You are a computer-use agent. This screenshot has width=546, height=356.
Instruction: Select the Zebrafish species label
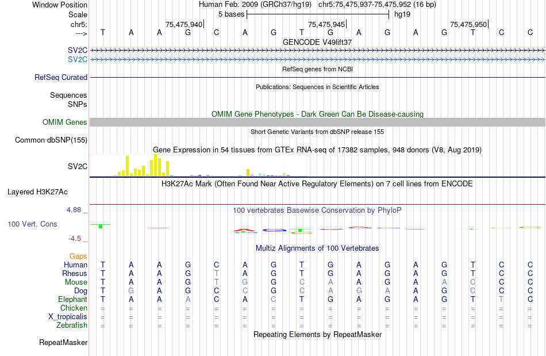[72, 325]
